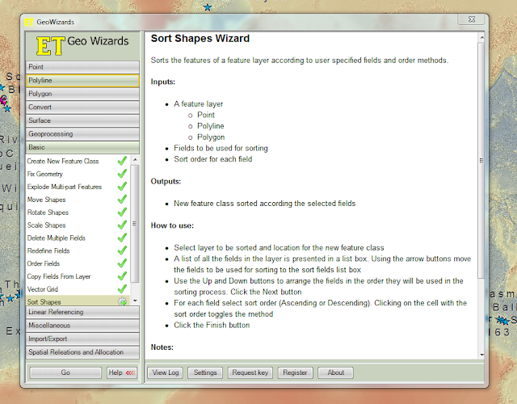Click help pane scroll-up arrow
Screen dimensions: 517x404
(x=481, y=37)
